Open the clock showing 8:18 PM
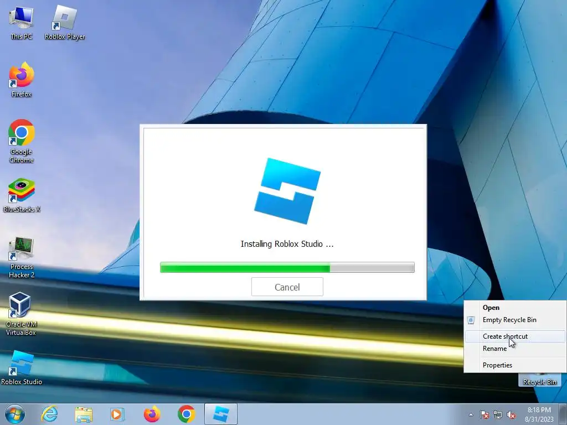The height and width of the screenshot is (425, 567). pos(539,414)
